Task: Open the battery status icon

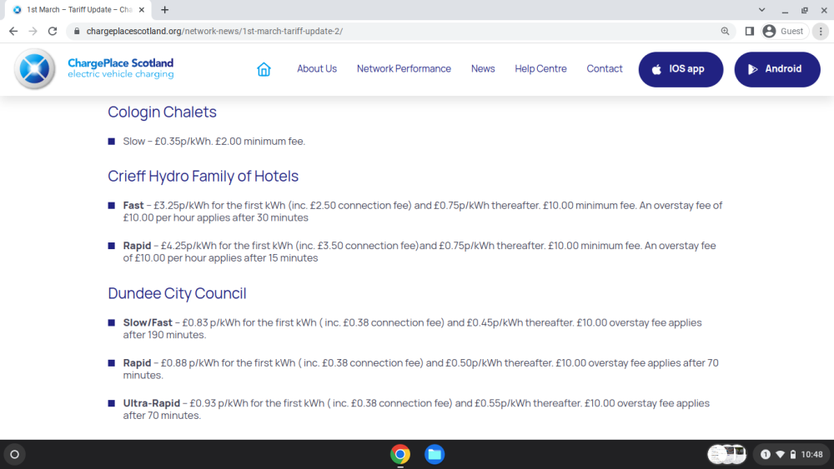Action: coord(792,454)
